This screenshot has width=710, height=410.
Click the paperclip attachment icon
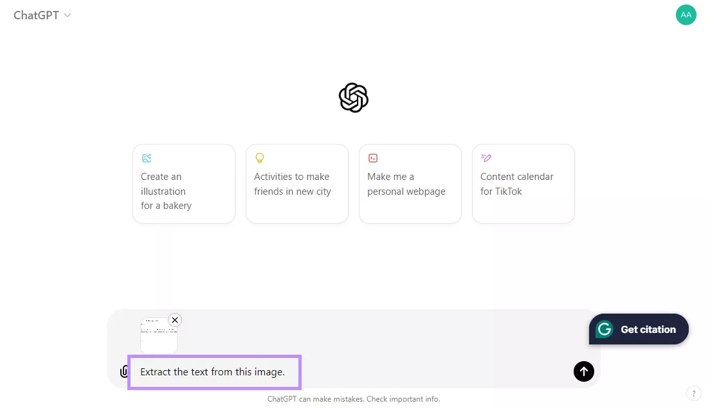tap(123, 371)
